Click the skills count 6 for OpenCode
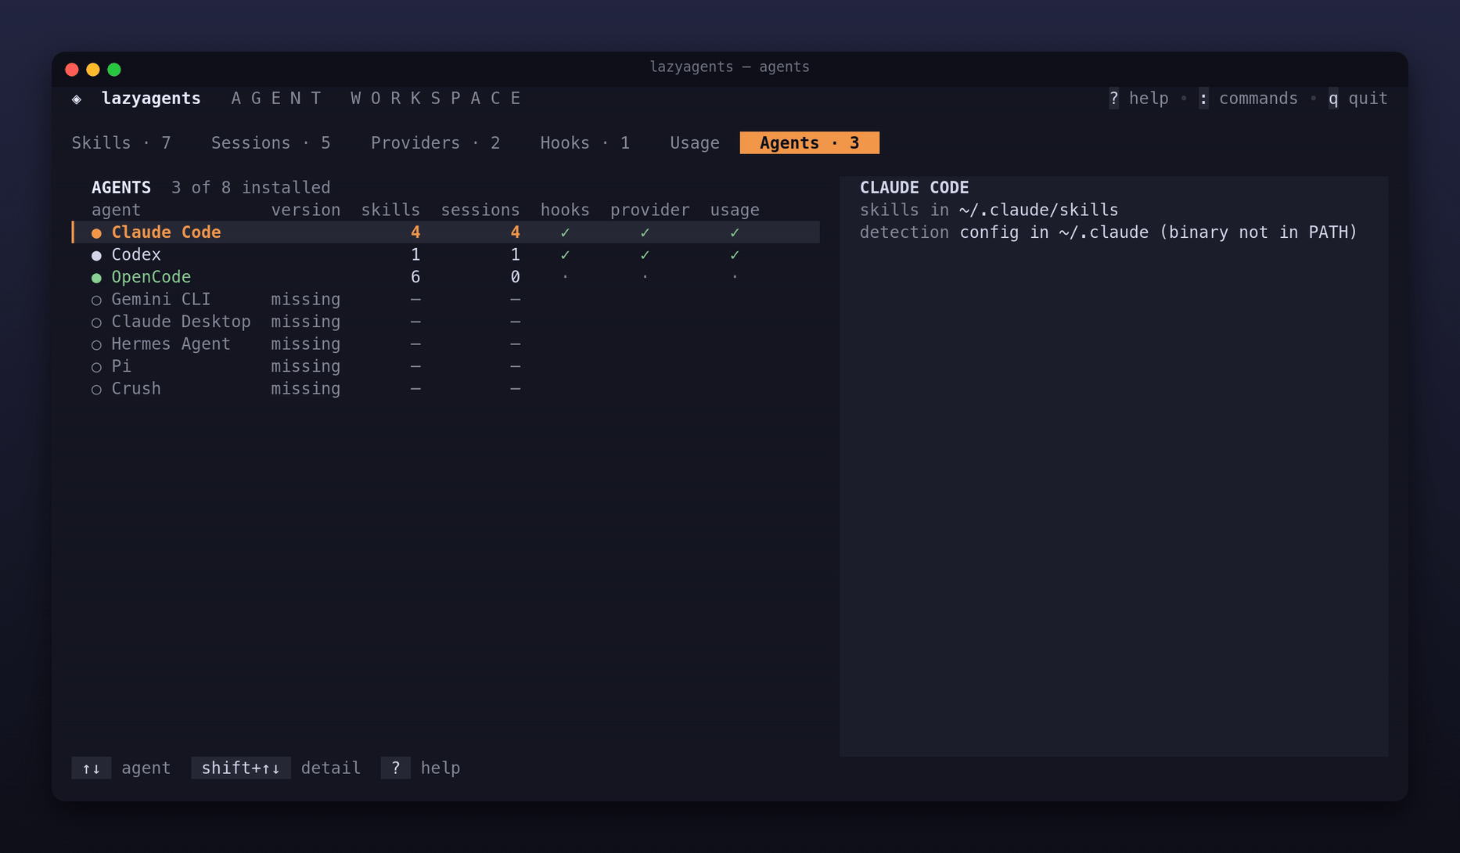This screenshot has width=1460, height=853. (415, 277)
